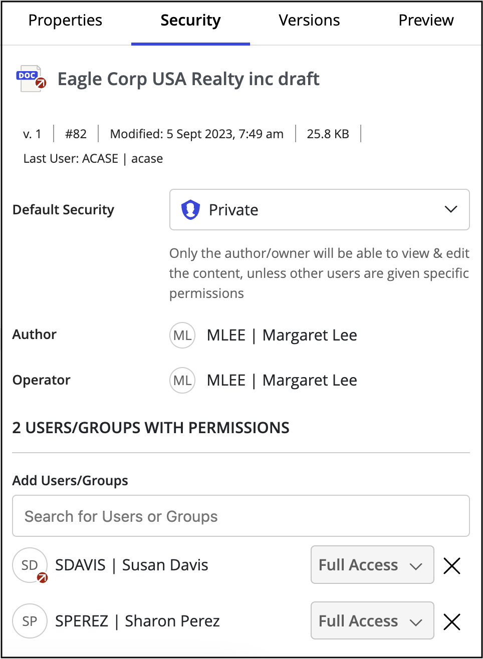
Task: Click Susan Davis's SD avatar
Action: tap(30, 565)
